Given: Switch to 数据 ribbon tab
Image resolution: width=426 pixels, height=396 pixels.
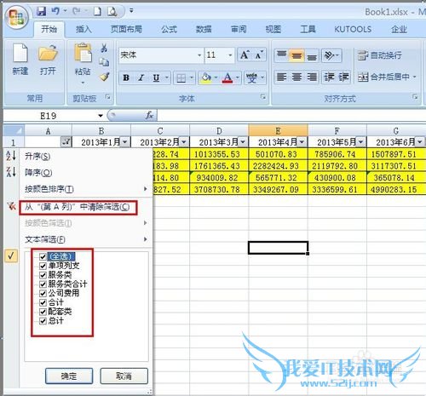Looking at the screenshot, I should click(204, 29).
